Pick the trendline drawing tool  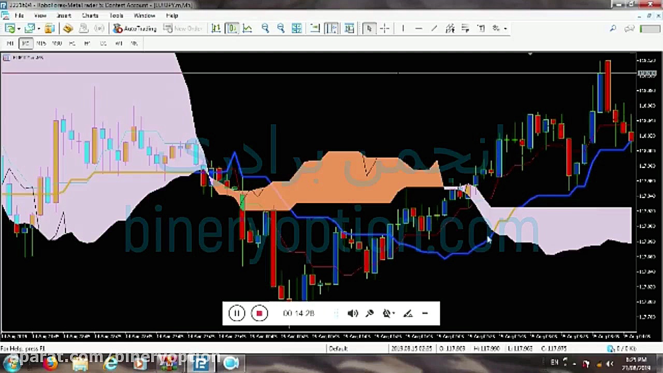434,28
